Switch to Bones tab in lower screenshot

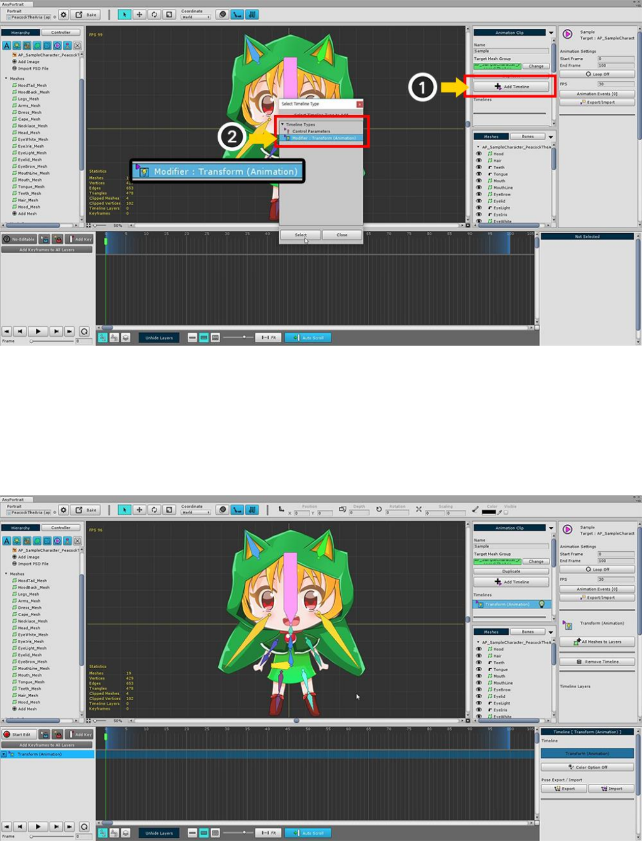[x=528, y=632]
